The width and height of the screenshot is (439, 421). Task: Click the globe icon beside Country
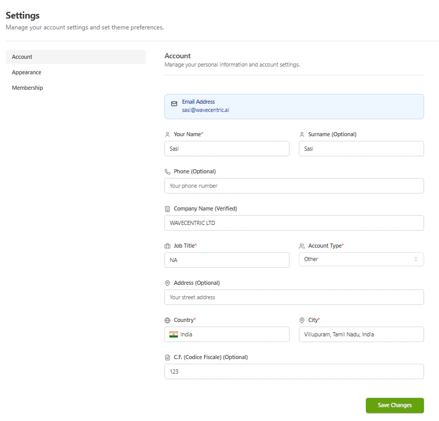(167, 320)
